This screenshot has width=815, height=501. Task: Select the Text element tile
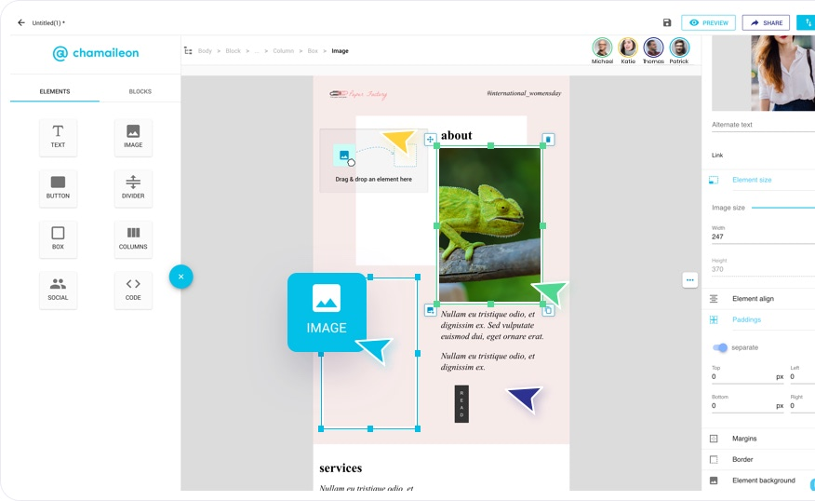tap(58, 137)
